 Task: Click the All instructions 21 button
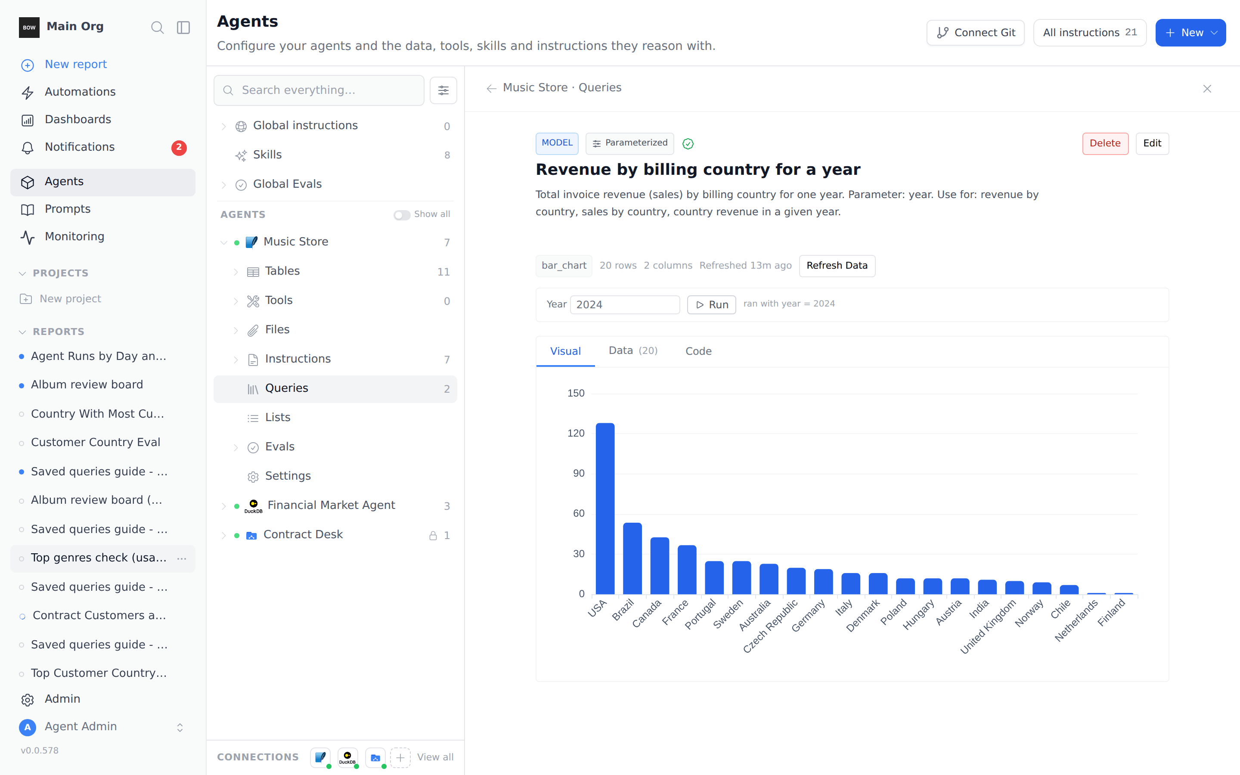[x=1089, y=33]
